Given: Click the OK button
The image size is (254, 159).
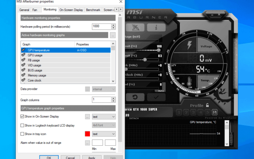Looking at the screenshot, I should tap(49, 157).
